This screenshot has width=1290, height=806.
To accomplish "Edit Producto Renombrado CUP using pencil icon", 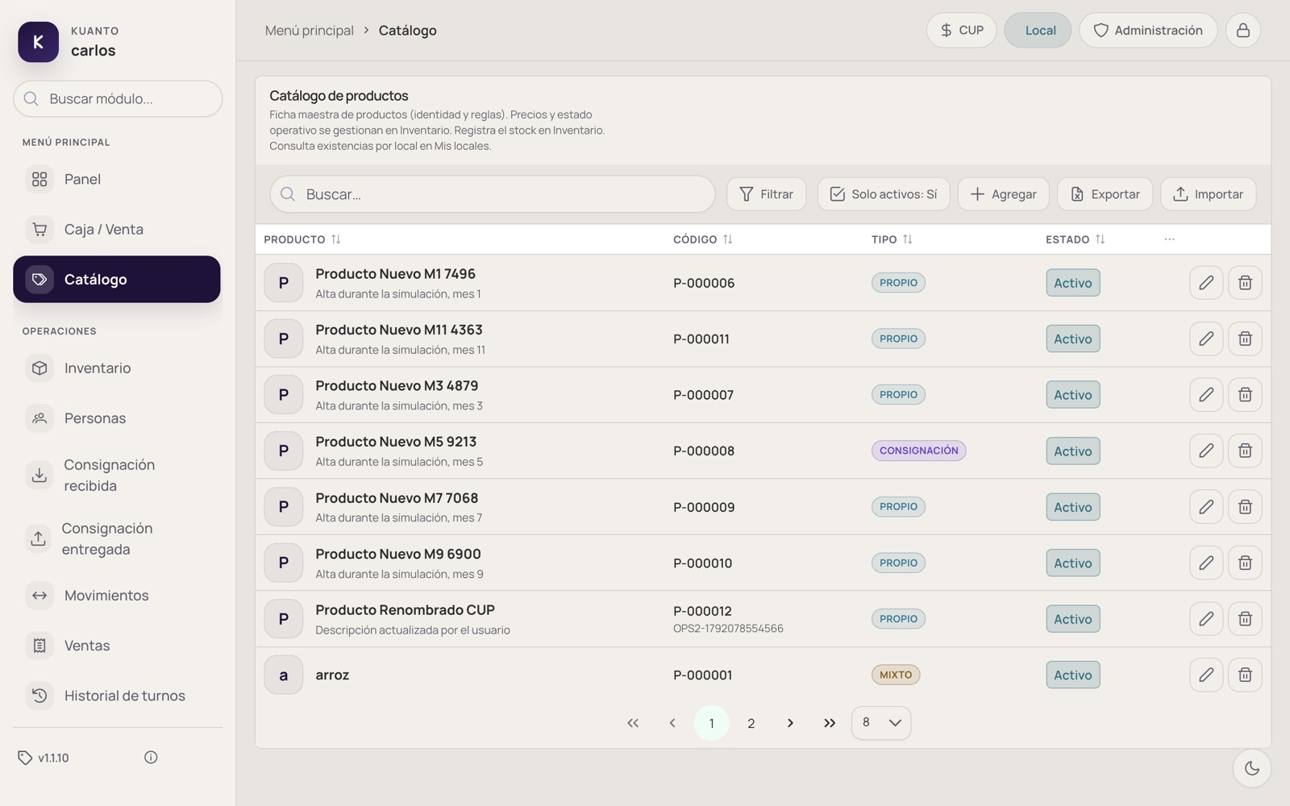I will [1206, 619].
